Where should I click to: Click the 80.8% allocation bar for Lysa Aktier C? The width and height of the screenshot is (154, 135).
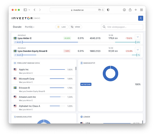[x=50, y=42]
